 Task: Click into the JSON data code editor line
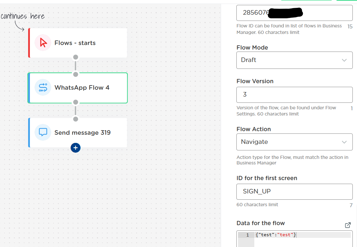[303, 235]
